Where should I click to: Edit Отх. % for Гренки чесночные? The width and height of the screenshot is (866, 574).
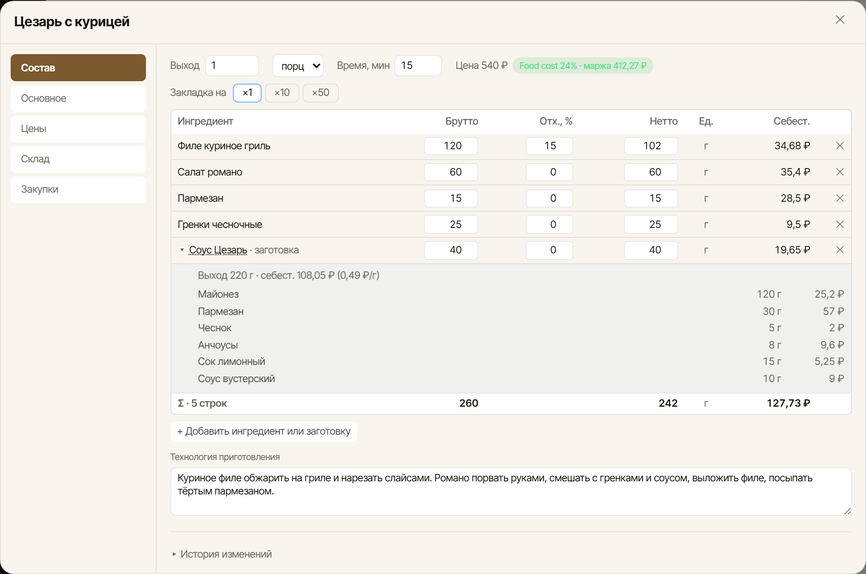[x=549, y=225]
